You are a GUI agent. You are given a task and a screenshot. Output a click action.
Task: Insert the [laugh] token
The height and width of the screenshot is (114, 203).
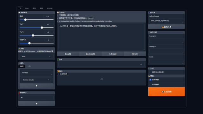coord(68,54)
